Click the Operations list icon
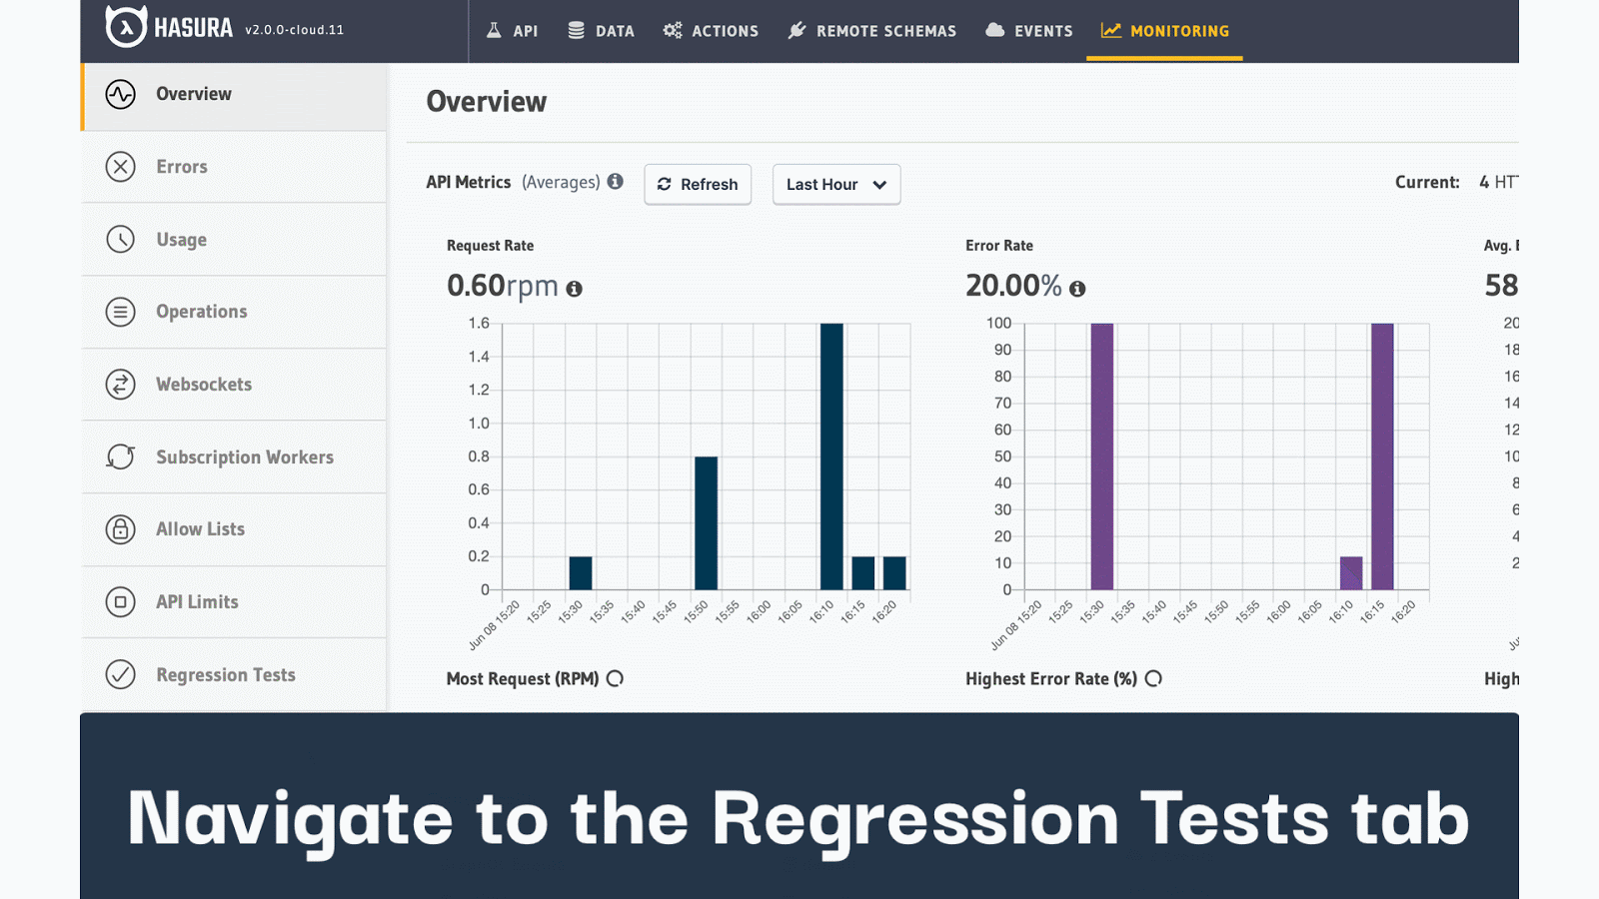 (120, 312)
